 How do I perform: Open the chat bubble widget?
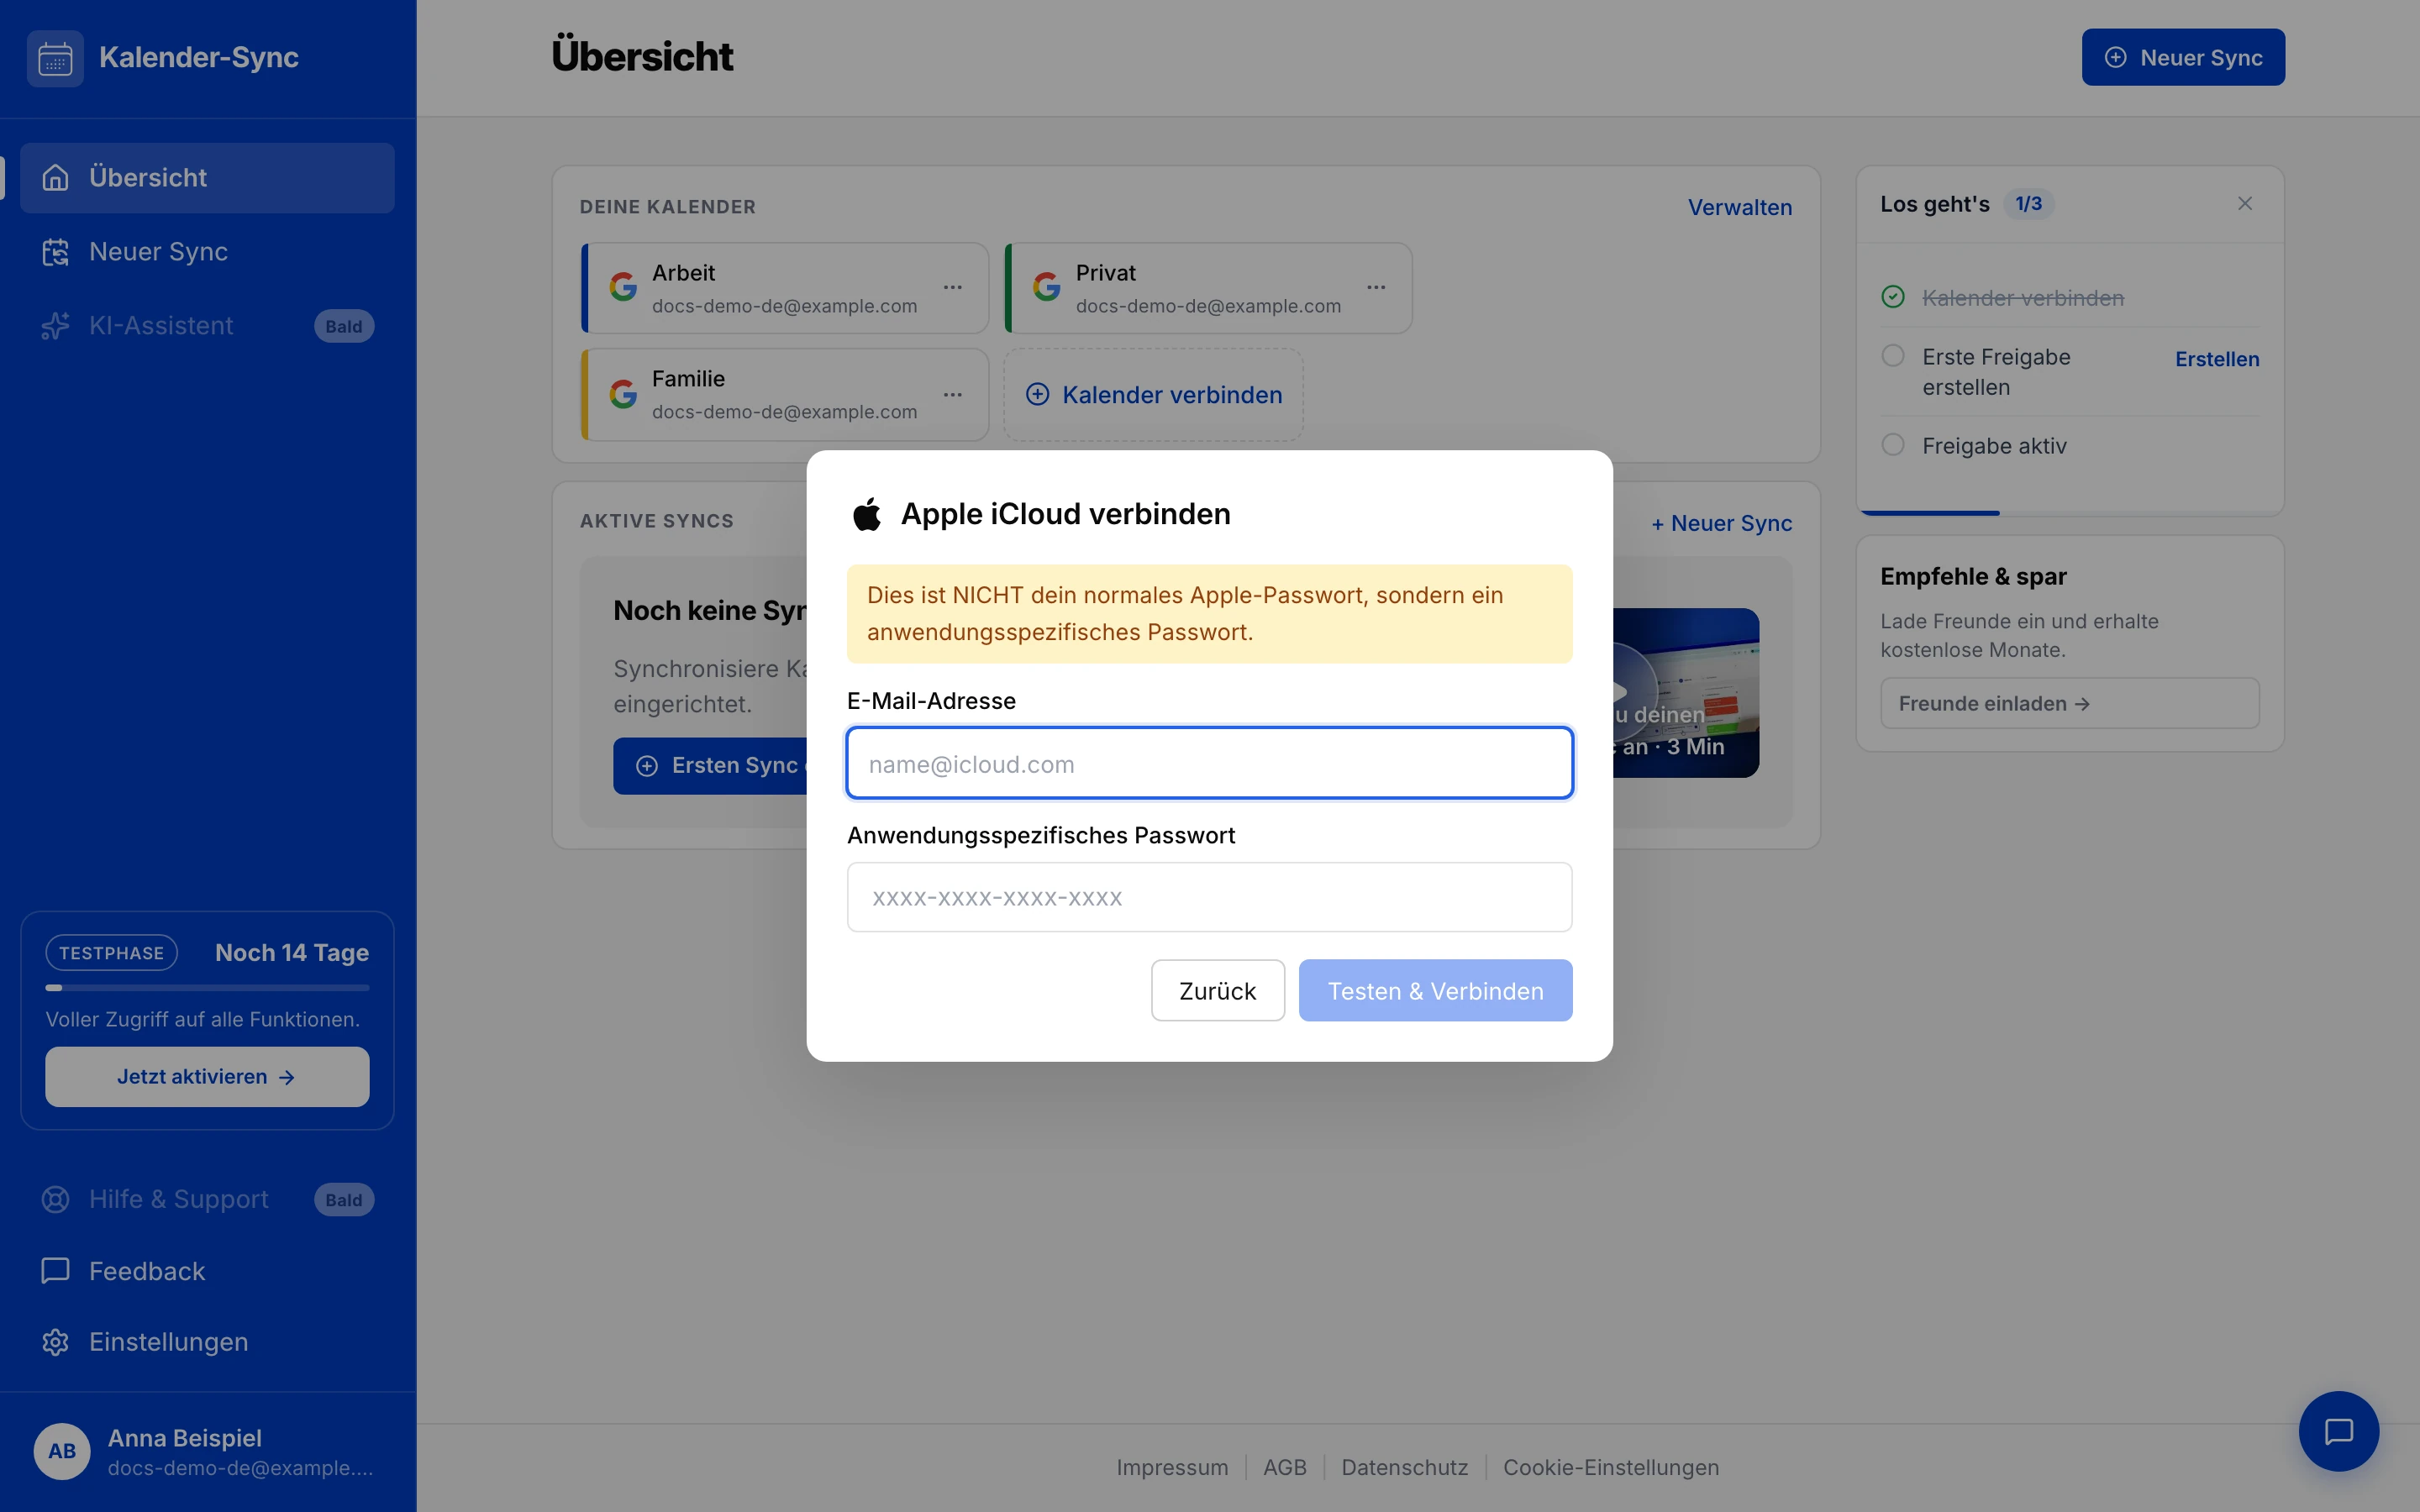[x=2338, y=1431]
